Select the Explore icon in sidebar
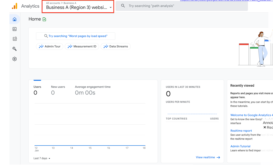 tap(14, 39)
